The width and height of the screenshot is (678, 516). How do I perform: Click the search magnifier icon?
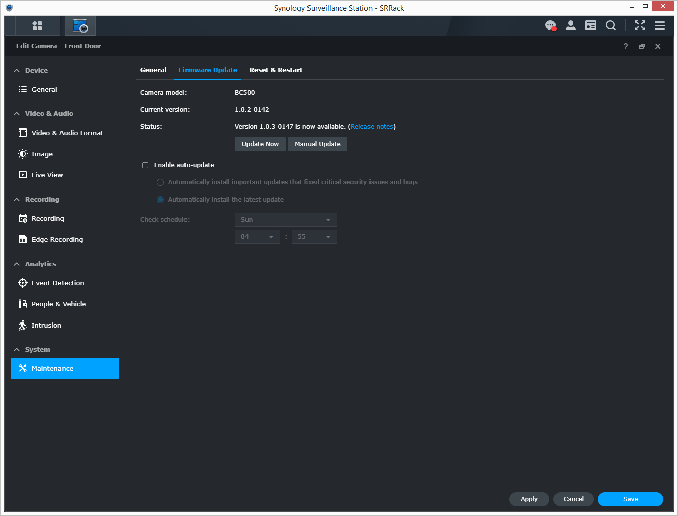(x=611, y=26)
